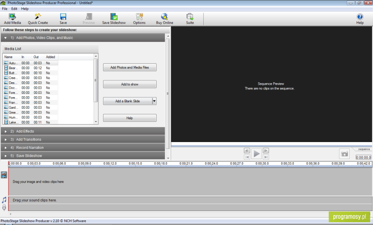
Task: Play the sequence preview
Action: pyautogui.click(x=256, y=154)
